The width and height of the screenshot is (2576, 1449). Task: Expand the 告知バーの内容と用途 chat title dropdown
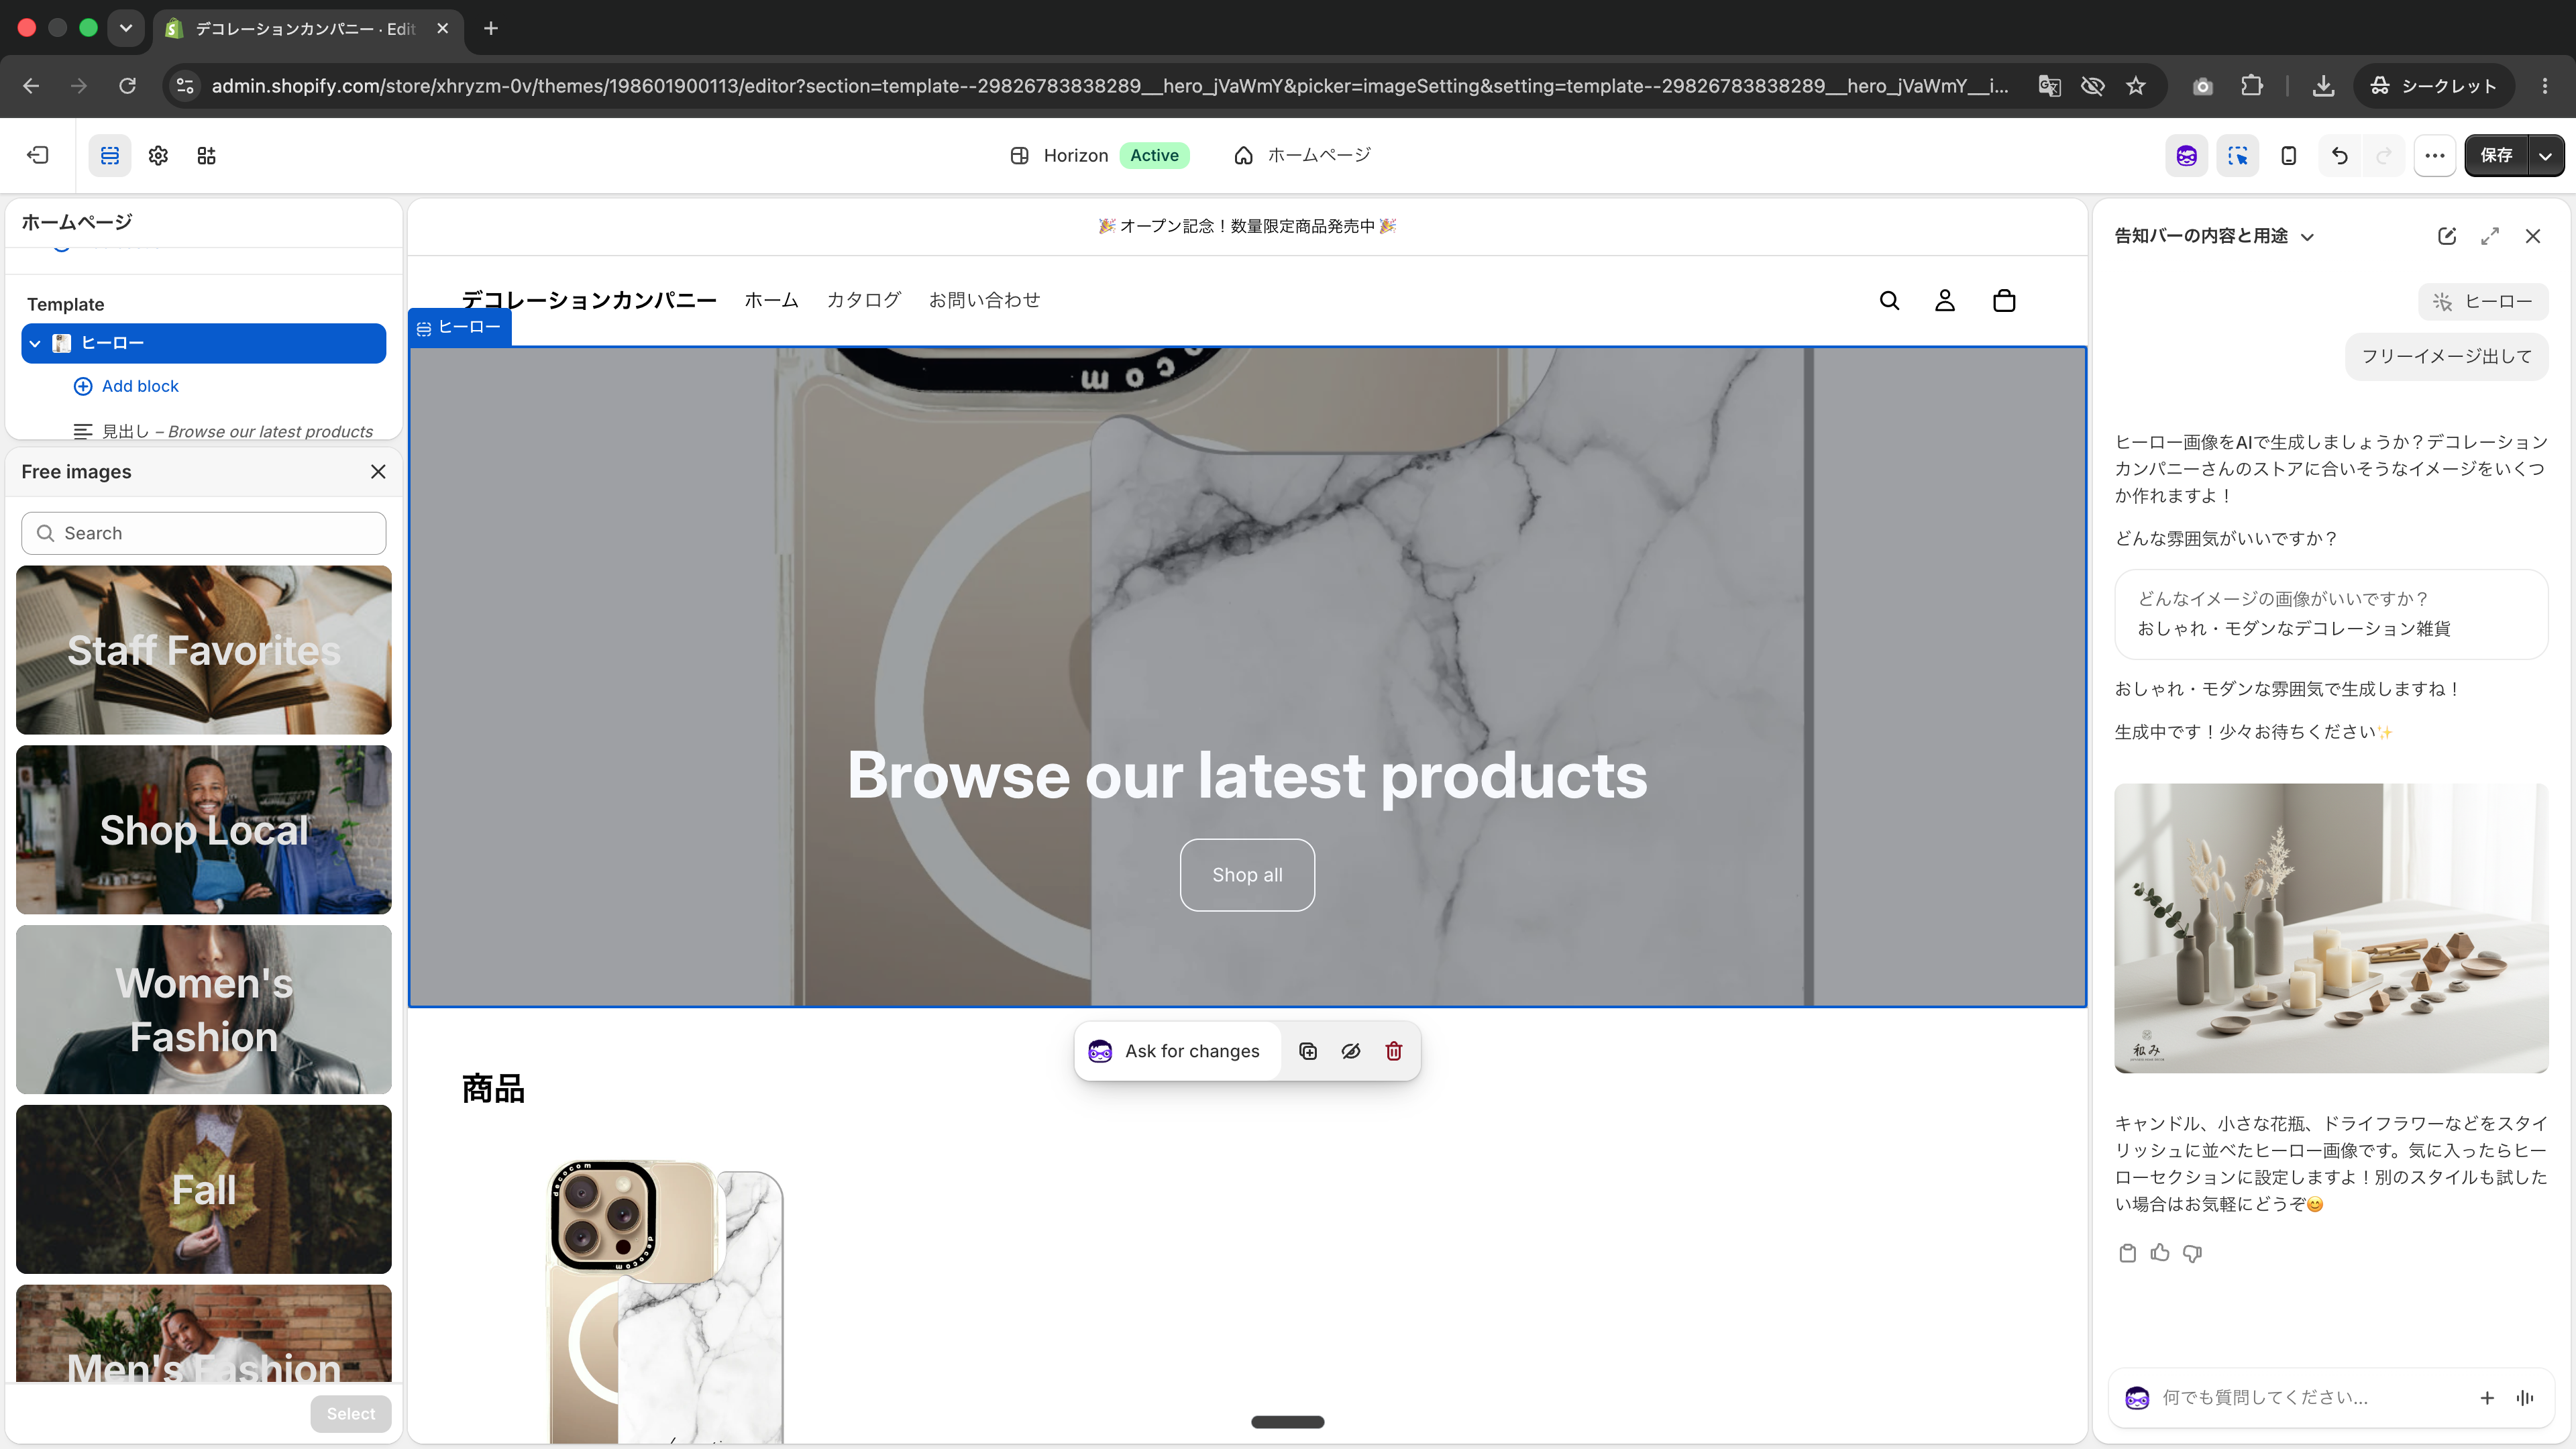[2214, 236]
